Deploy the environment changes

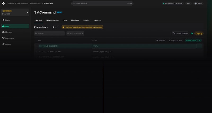[x=199, y=34]
